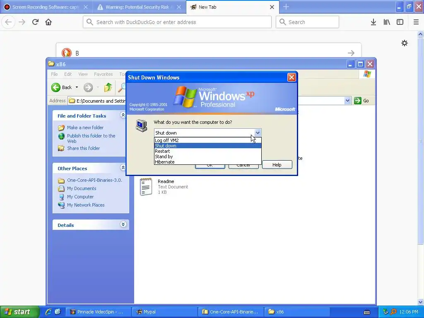
Task: Open the browser library icon
Action: (x=387, y=22)
